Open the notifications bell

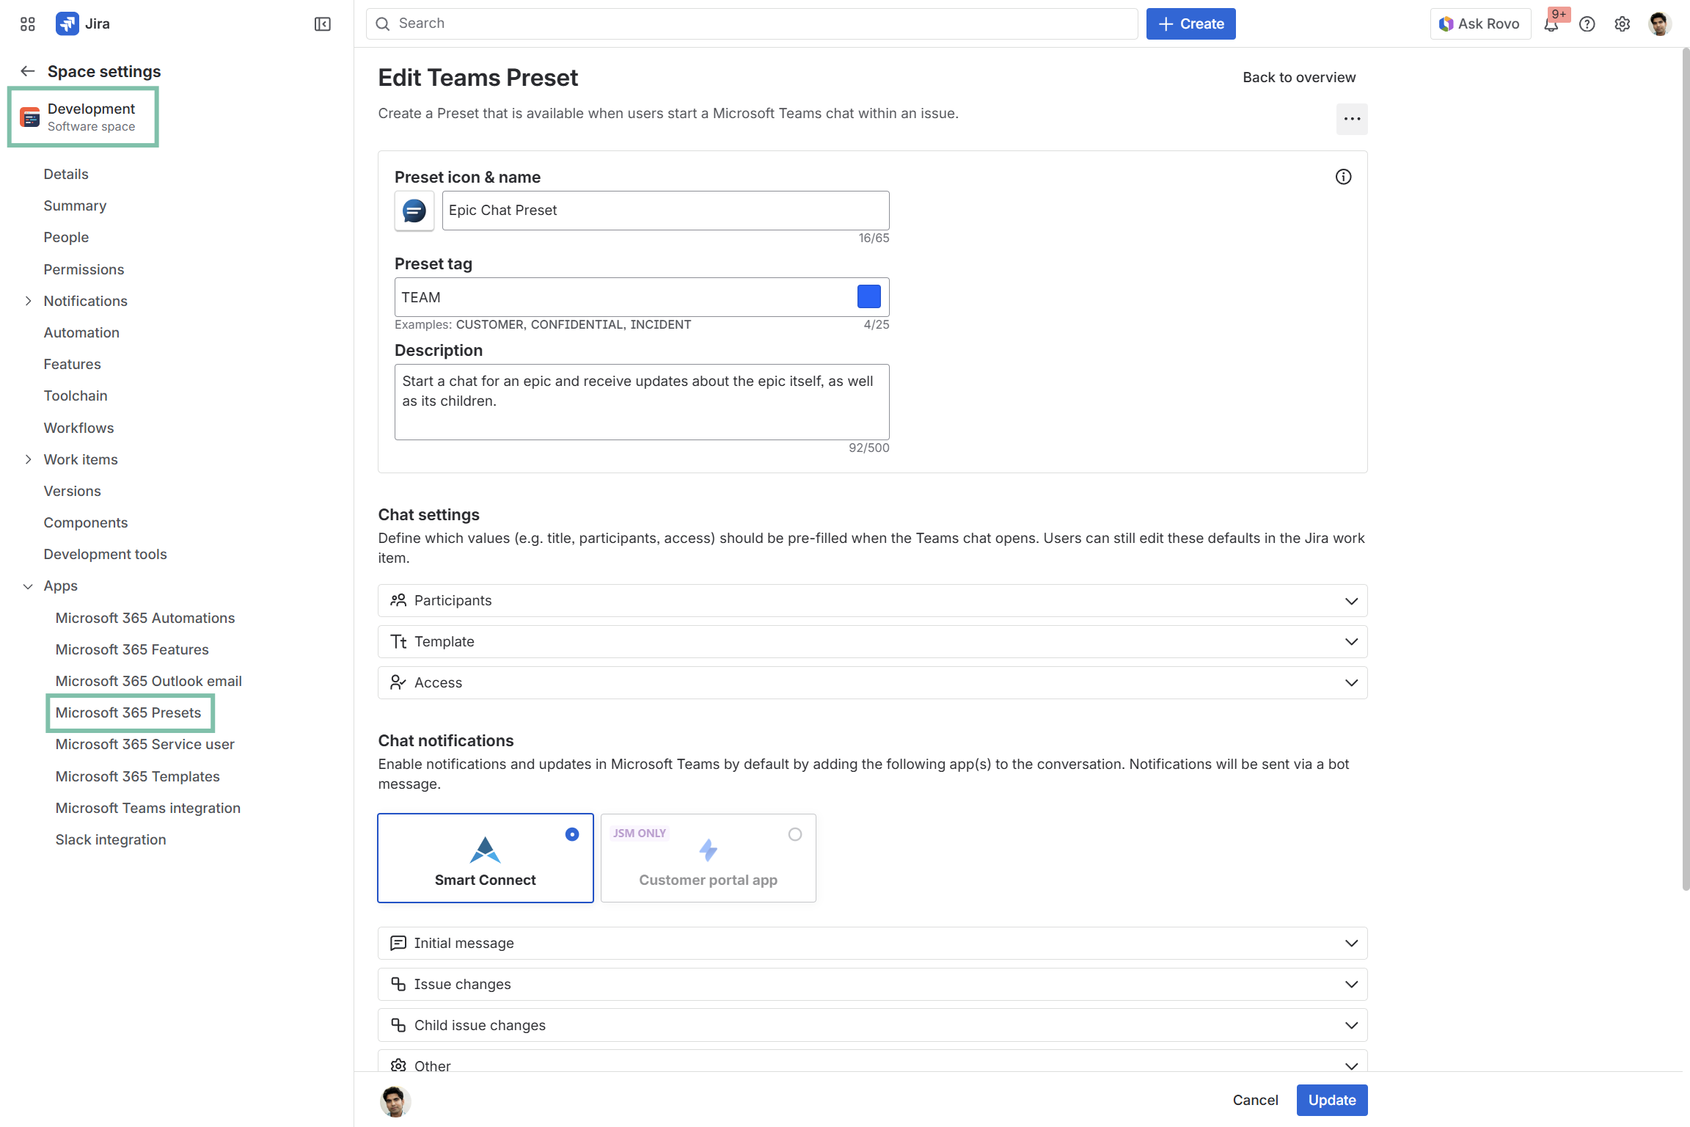tap(1551, 24)
